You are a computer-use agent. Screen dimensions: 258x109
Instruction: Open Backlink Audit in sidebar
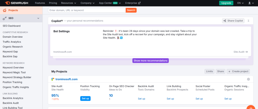[x=11, y=103]
